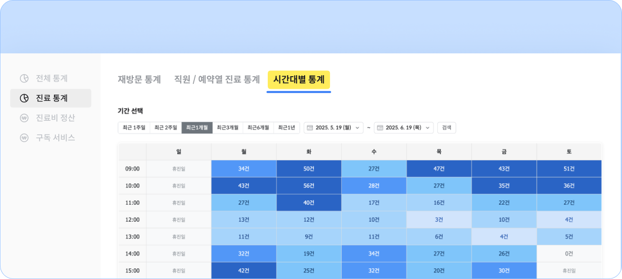Click the 3건 cell for Thursday 12:00

pos(439,220)
